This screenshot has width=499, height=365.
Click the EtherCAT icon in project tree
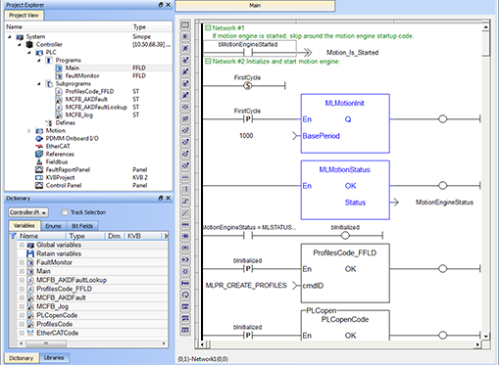pos(39,146)
